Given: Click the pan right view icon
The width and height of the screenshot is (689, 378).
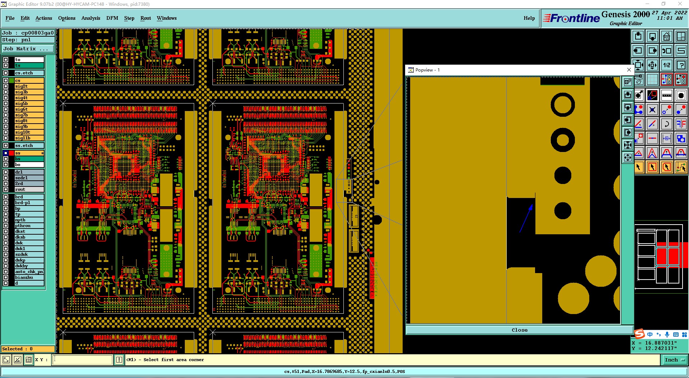Looking at the screenshot, I should pos(652,51).
